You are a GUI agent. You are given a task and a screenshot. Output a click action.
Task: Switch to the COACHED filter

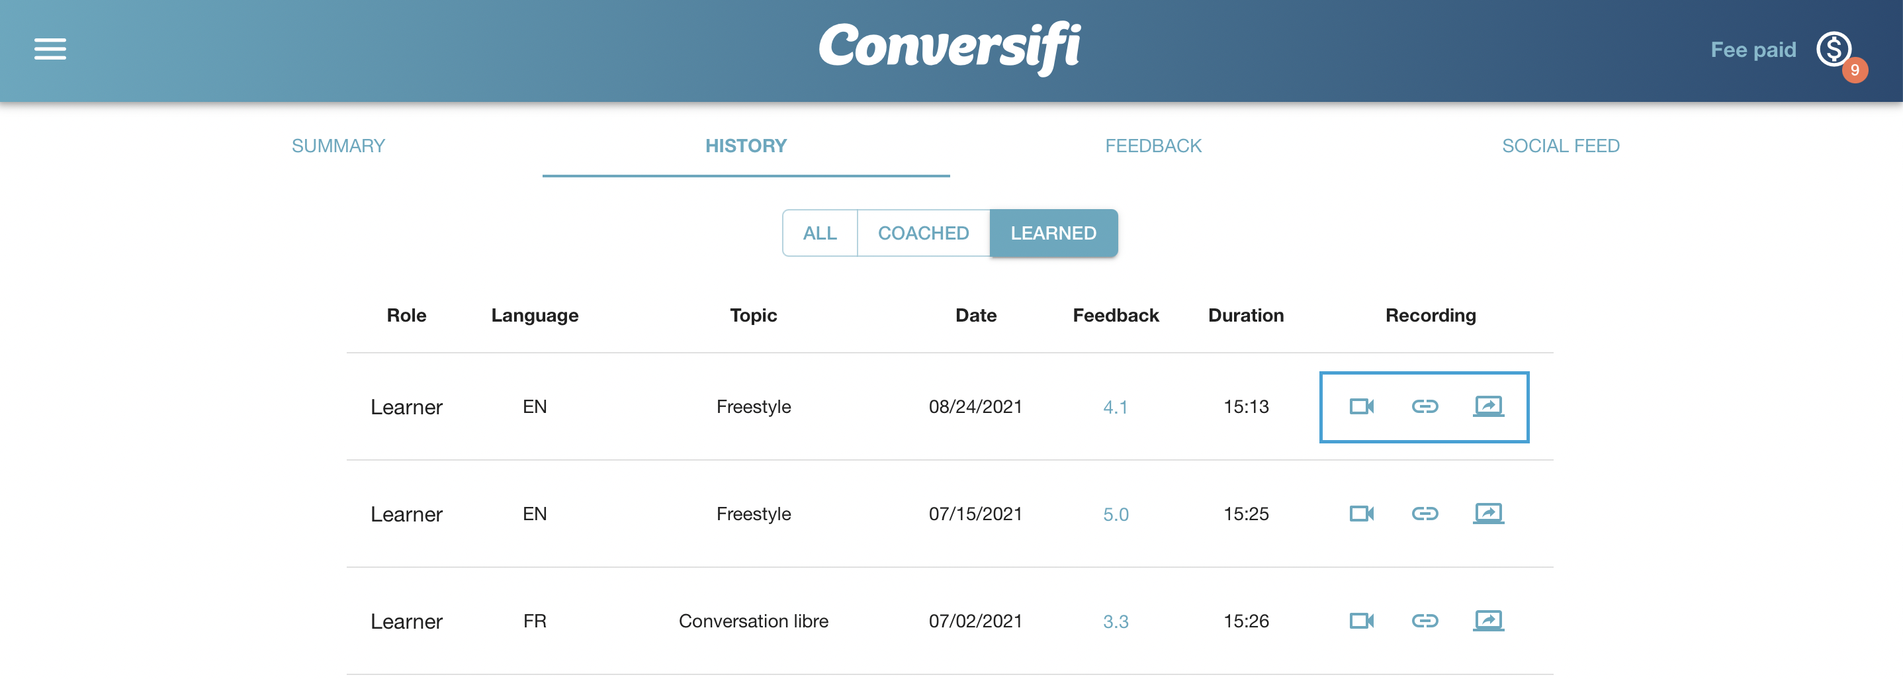[x=924, y=233]
